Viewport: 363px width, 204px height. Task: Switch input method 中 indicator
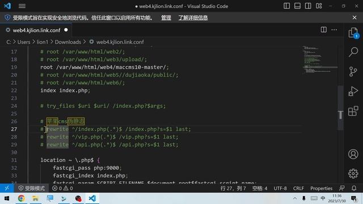(x=323, y=198)
